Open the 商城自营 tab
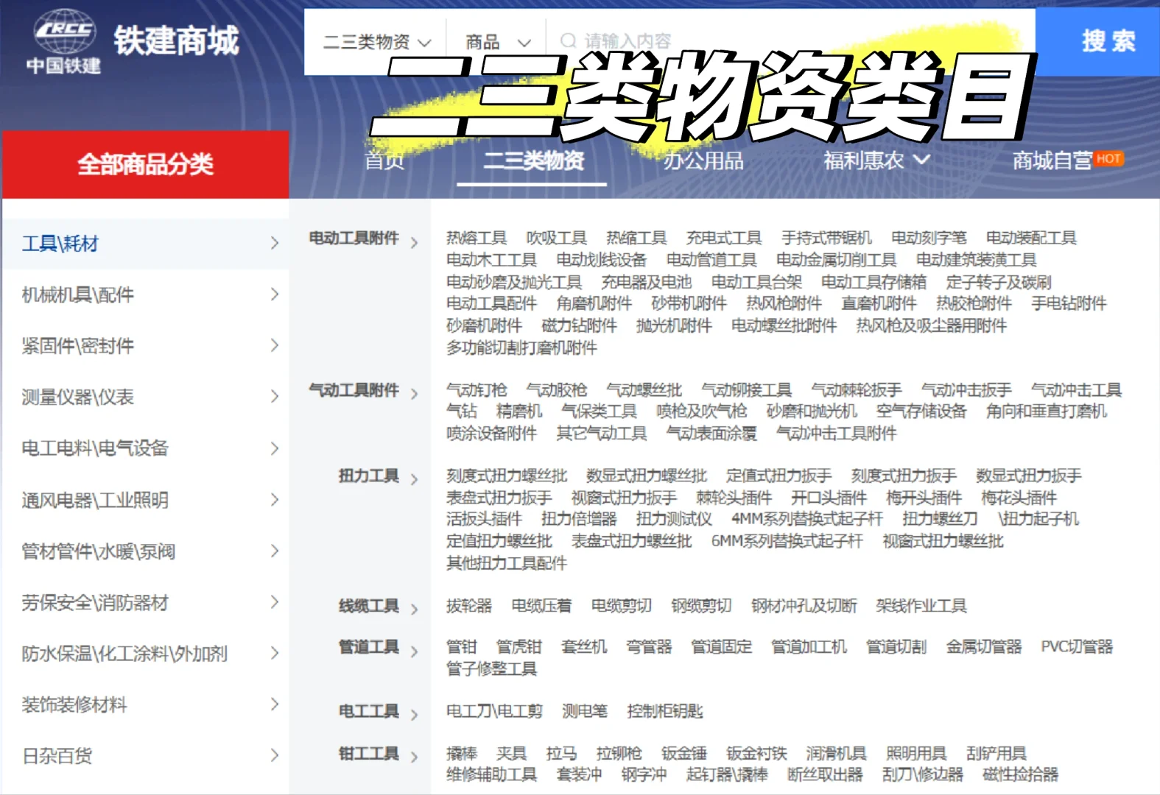 click(x=1052, y=160)
